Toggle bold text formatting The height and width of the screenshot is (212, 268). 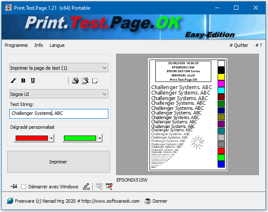[x=23, y=81]
